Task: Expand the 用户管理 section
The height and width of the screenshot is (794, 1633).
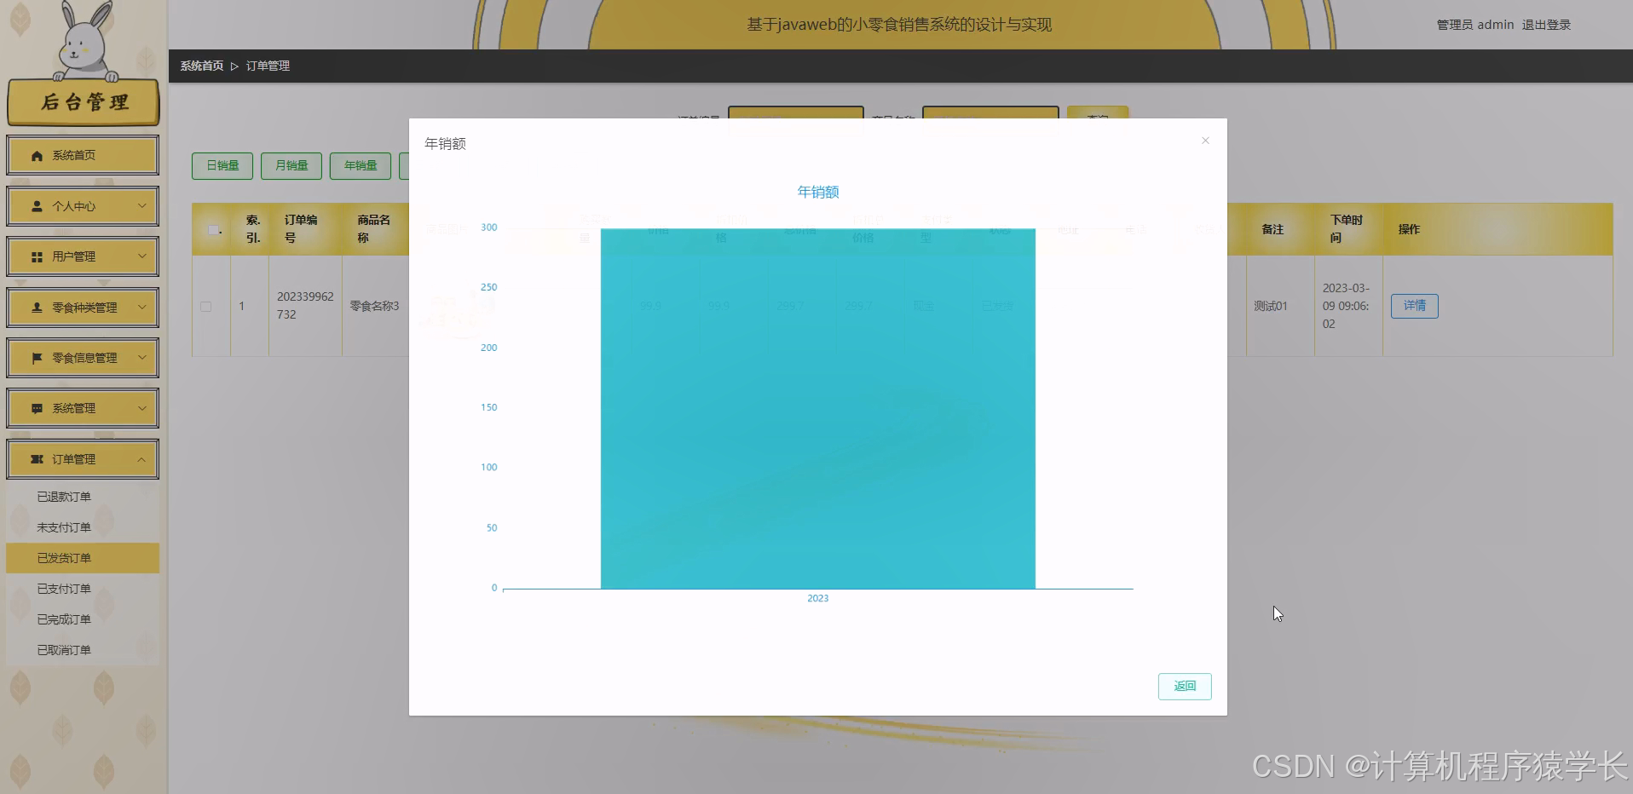Action: point(82,256)
